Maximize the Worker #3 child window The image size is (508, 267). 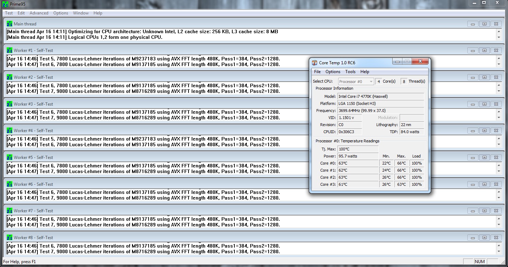tap(484, 104)
